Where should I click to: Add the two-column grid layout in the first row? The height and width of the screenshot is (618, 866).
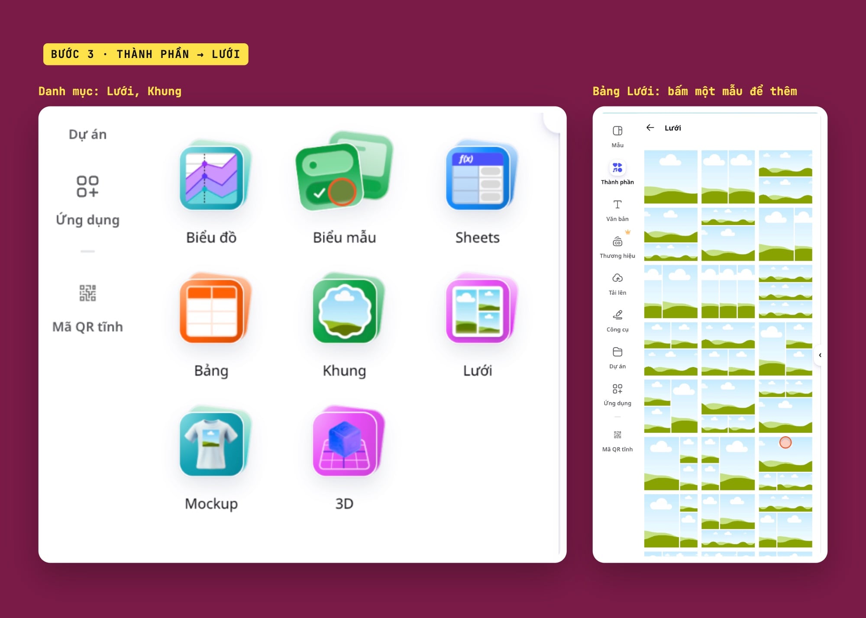728,177
